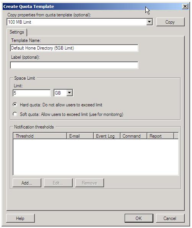Click the Copy button
This screenshot has width=192, height=228.
(x=170, y=22)
